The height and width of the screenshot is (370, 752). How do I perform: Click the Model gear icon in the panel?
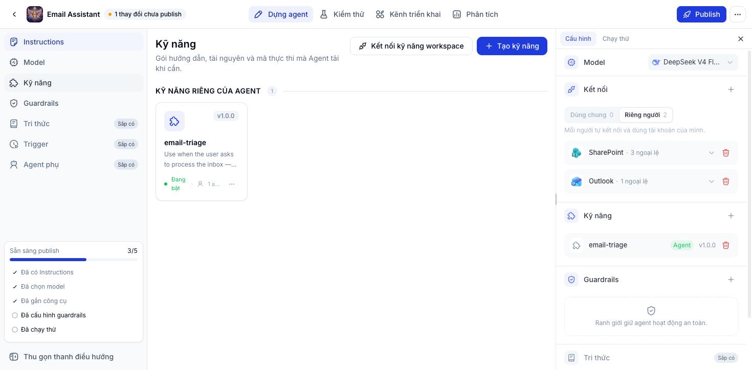(571, 62)
